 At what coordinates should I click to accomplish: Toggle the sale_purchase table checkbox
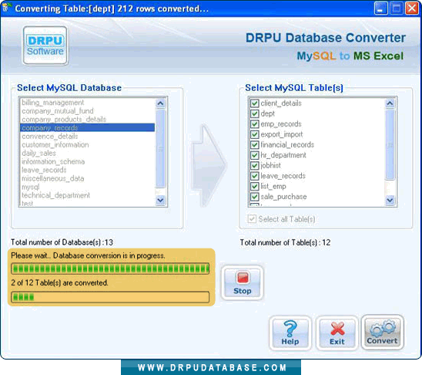pos(255,197)
